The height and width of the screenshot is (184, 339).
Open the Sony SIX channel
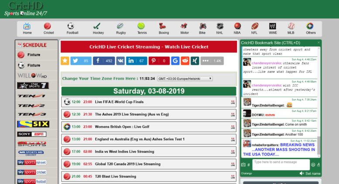pos(33,124)
